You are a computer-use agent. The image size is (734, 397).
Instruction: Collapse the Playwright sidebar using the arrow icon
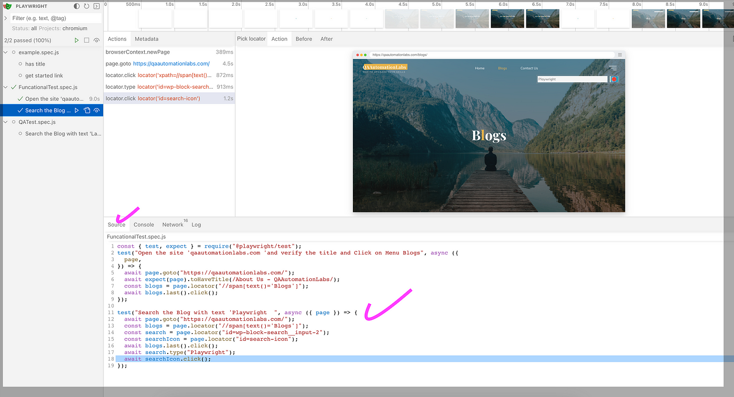click(96, 6)
